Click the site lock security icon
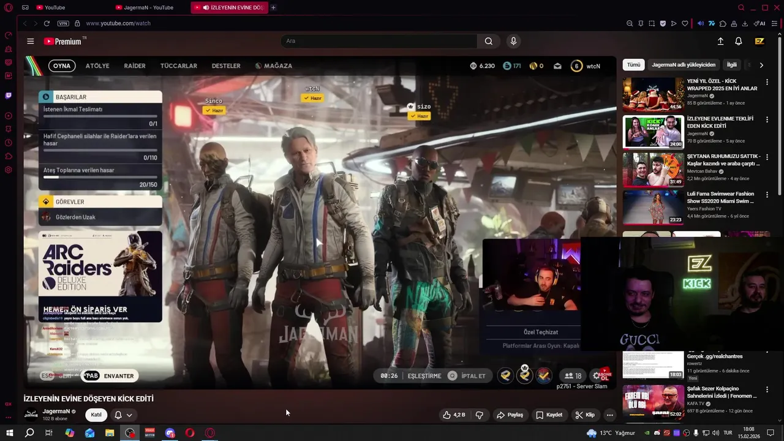Image resolution: width=784 pixels, height=441 pixels. click(x=77, y=23)
